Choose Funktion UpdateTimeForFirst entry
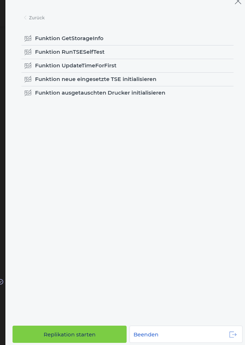The width and height of the screenshot is (245, 345). pos(127,66)
